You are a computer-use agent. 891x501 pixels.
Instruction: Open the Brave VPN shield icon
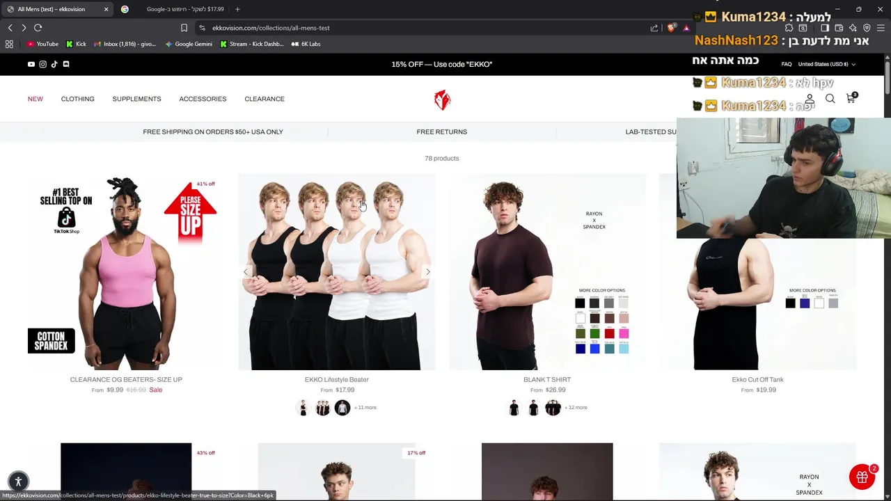click(x=867, y=28)
